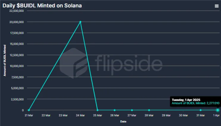The width and height of the screenshot is (221, 126).
Task: Select the 24 Mar peak data point
Action: click(x=80, y=22)
